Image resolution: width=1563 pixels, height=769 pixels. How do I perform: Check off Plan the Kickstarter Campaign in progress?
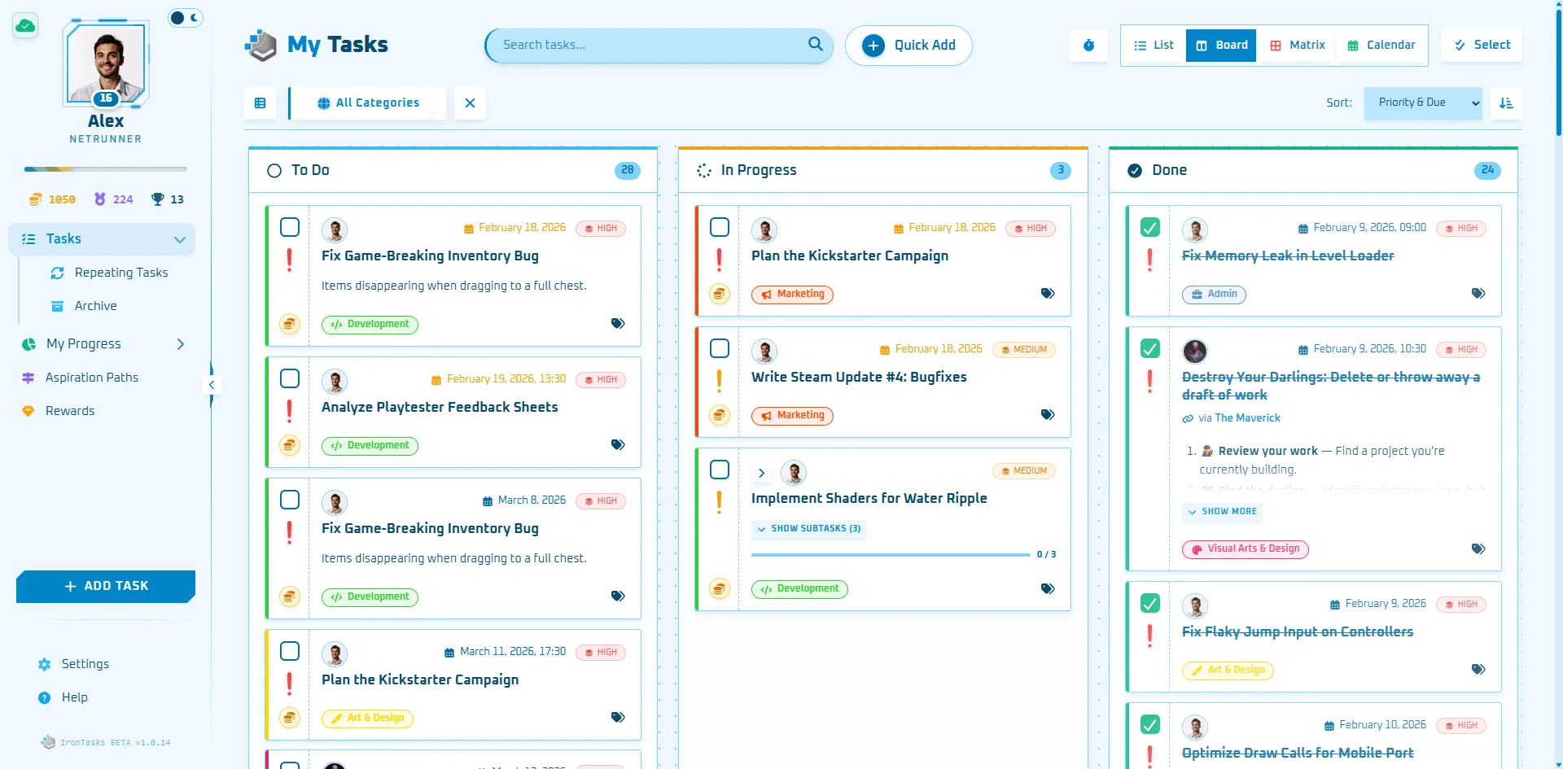pyautogui.click(x=720, y=227)
